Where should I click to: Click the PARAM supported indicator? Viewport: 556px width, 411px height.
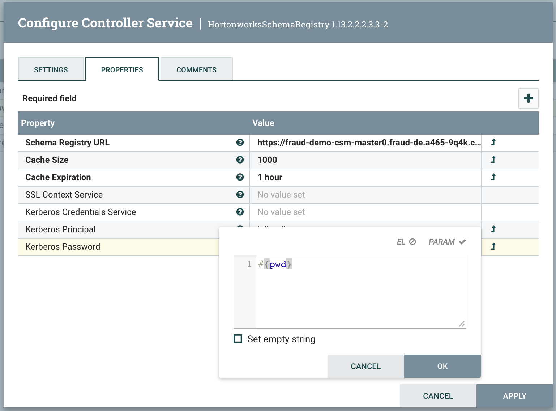(447, 242)
